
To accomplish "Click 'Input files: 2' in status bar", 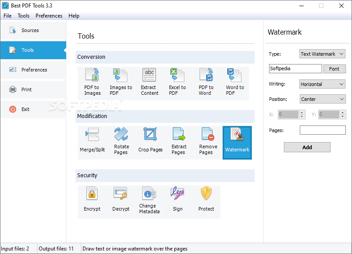I will pos(15,249).
